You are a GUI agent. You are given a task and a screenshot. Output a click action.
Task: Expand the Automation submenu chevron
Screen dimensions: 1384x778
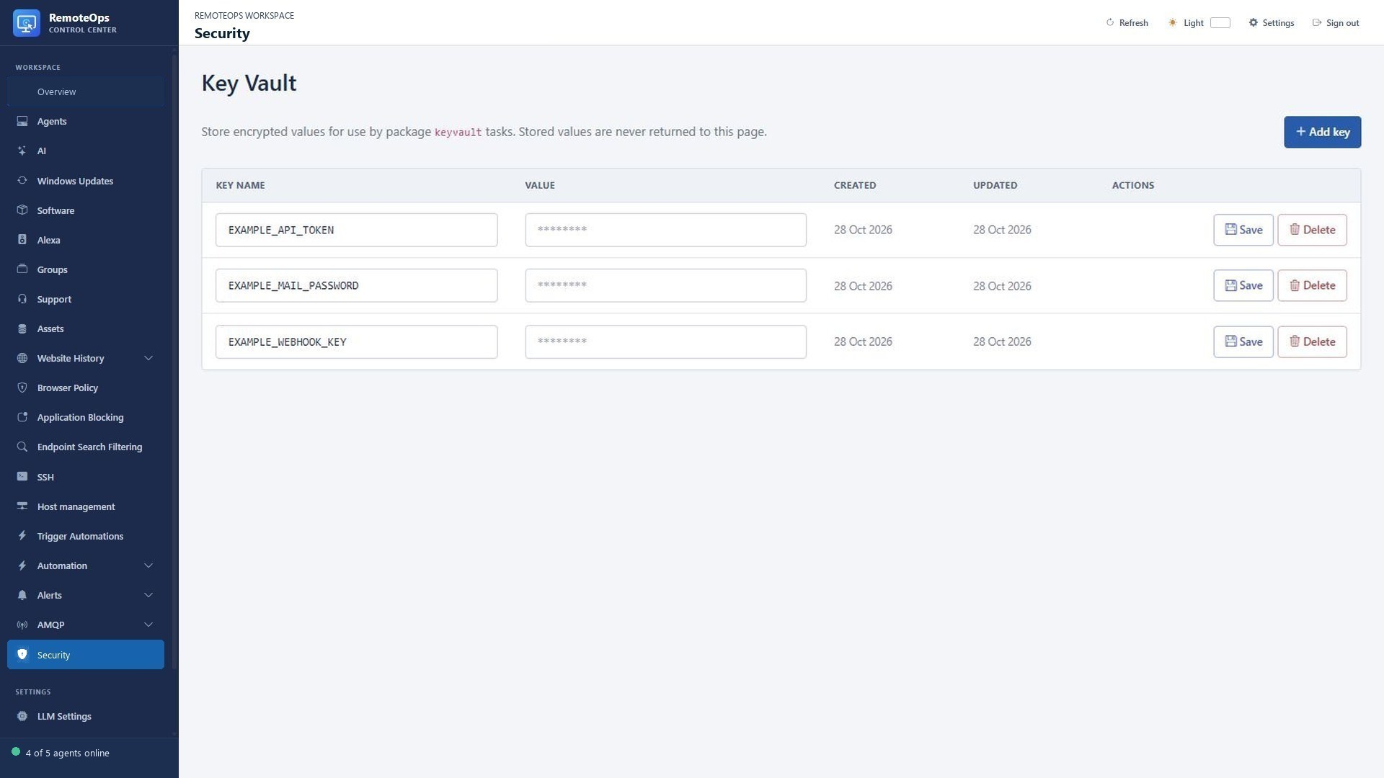[148, 565]
